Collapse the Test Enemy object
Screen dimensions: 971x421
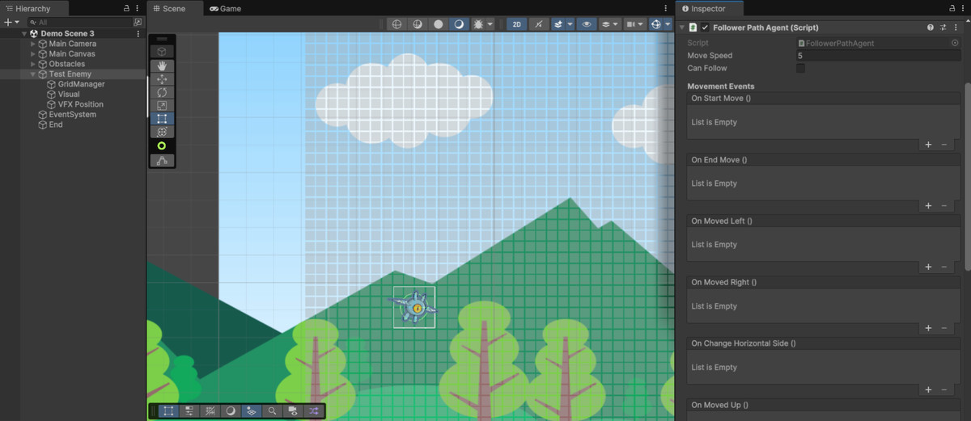coord(33,74)
